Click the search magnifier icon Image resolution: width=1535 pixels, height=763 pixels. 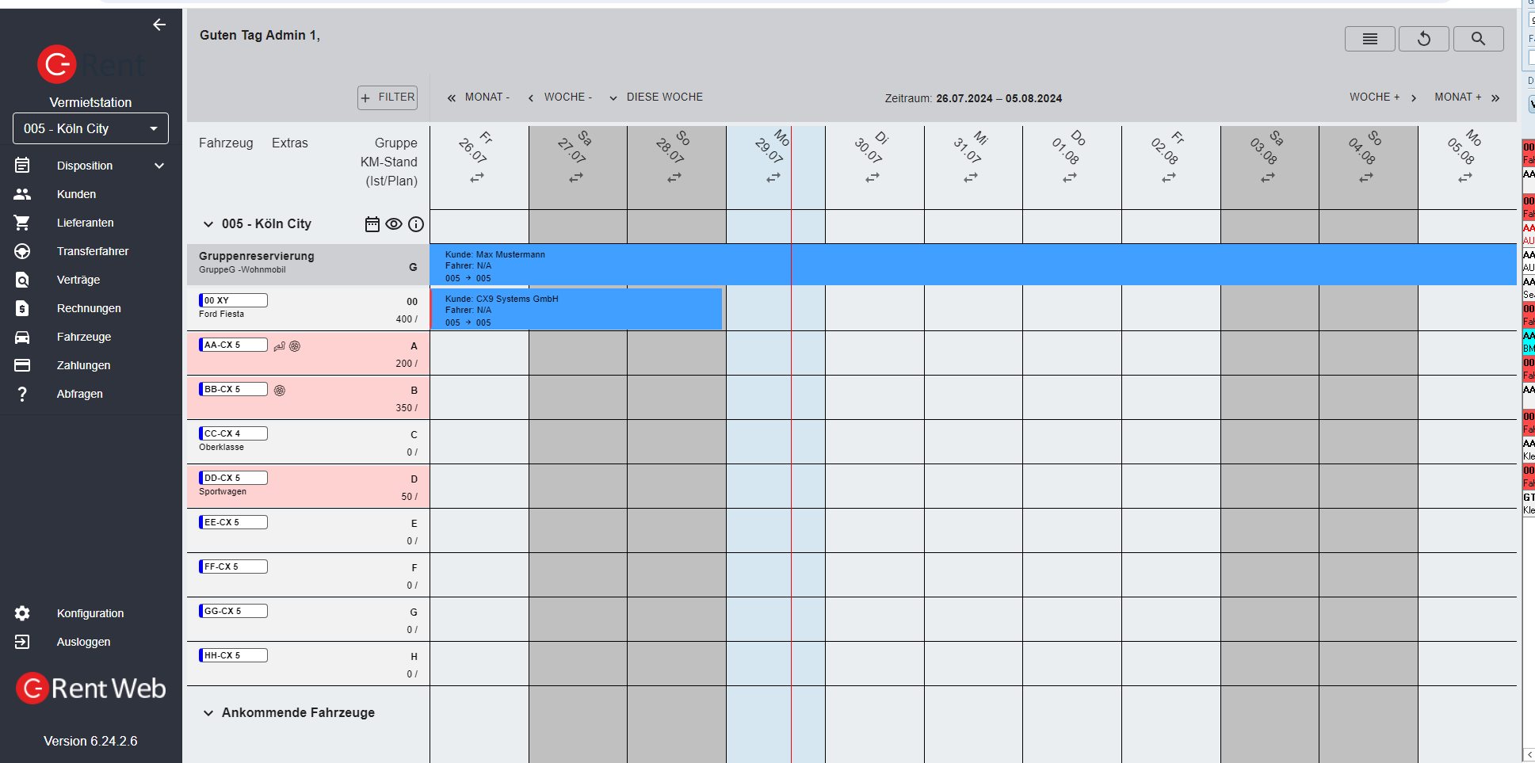1478,39
